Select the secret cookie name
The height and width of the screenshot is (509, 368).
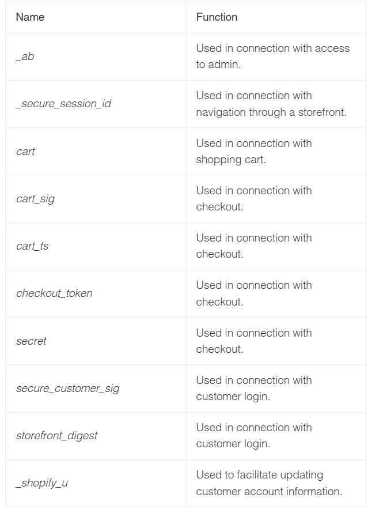coord(31,341)
